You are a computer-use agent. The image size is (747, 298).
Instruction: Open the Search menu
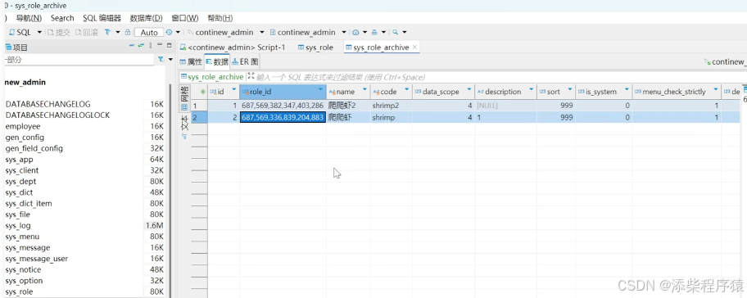62,18
